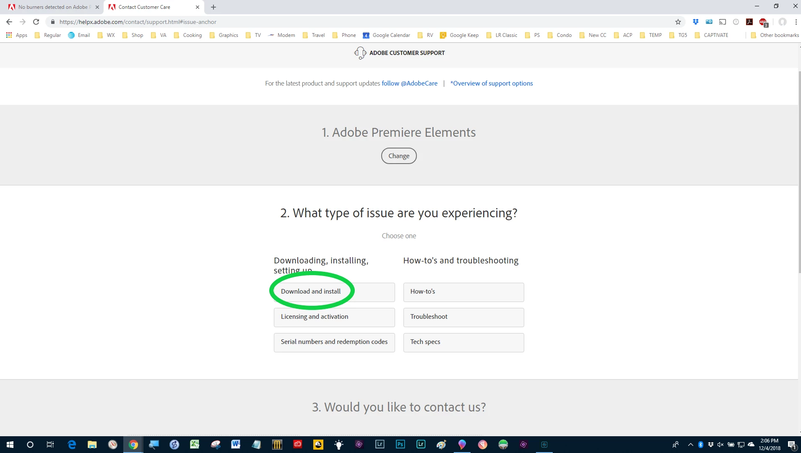801x453 pixels.
Task: Open Chrome's three-dot menu
Action: pos(796,22)
